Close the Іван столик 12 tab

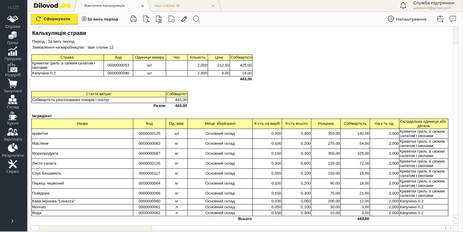click(x=213, y=6)
